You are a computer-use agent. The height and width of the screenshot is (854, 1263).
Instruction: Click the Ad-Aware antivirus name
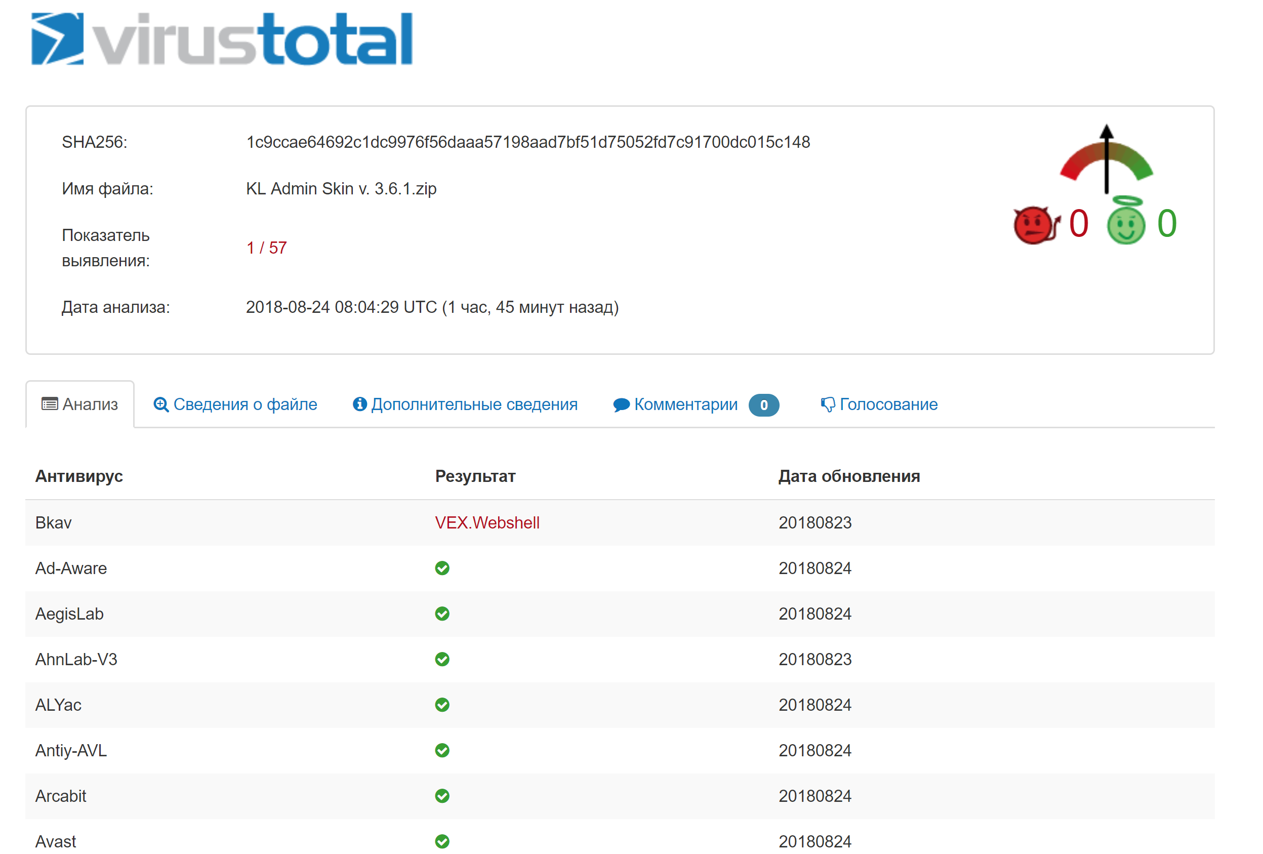click(71, 568)
